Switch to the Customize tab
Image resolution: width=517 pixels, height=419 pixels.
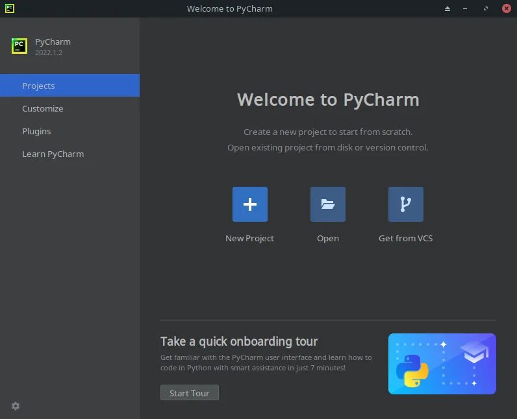[x=69, y=108]
